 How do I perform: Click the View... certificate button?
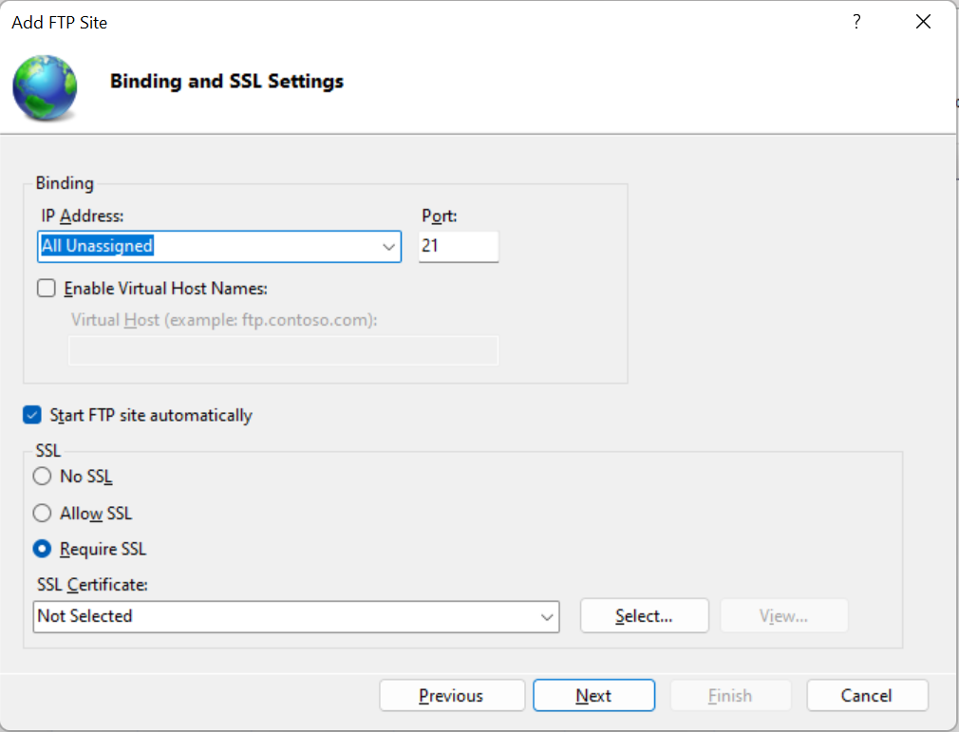coord(783,616)
